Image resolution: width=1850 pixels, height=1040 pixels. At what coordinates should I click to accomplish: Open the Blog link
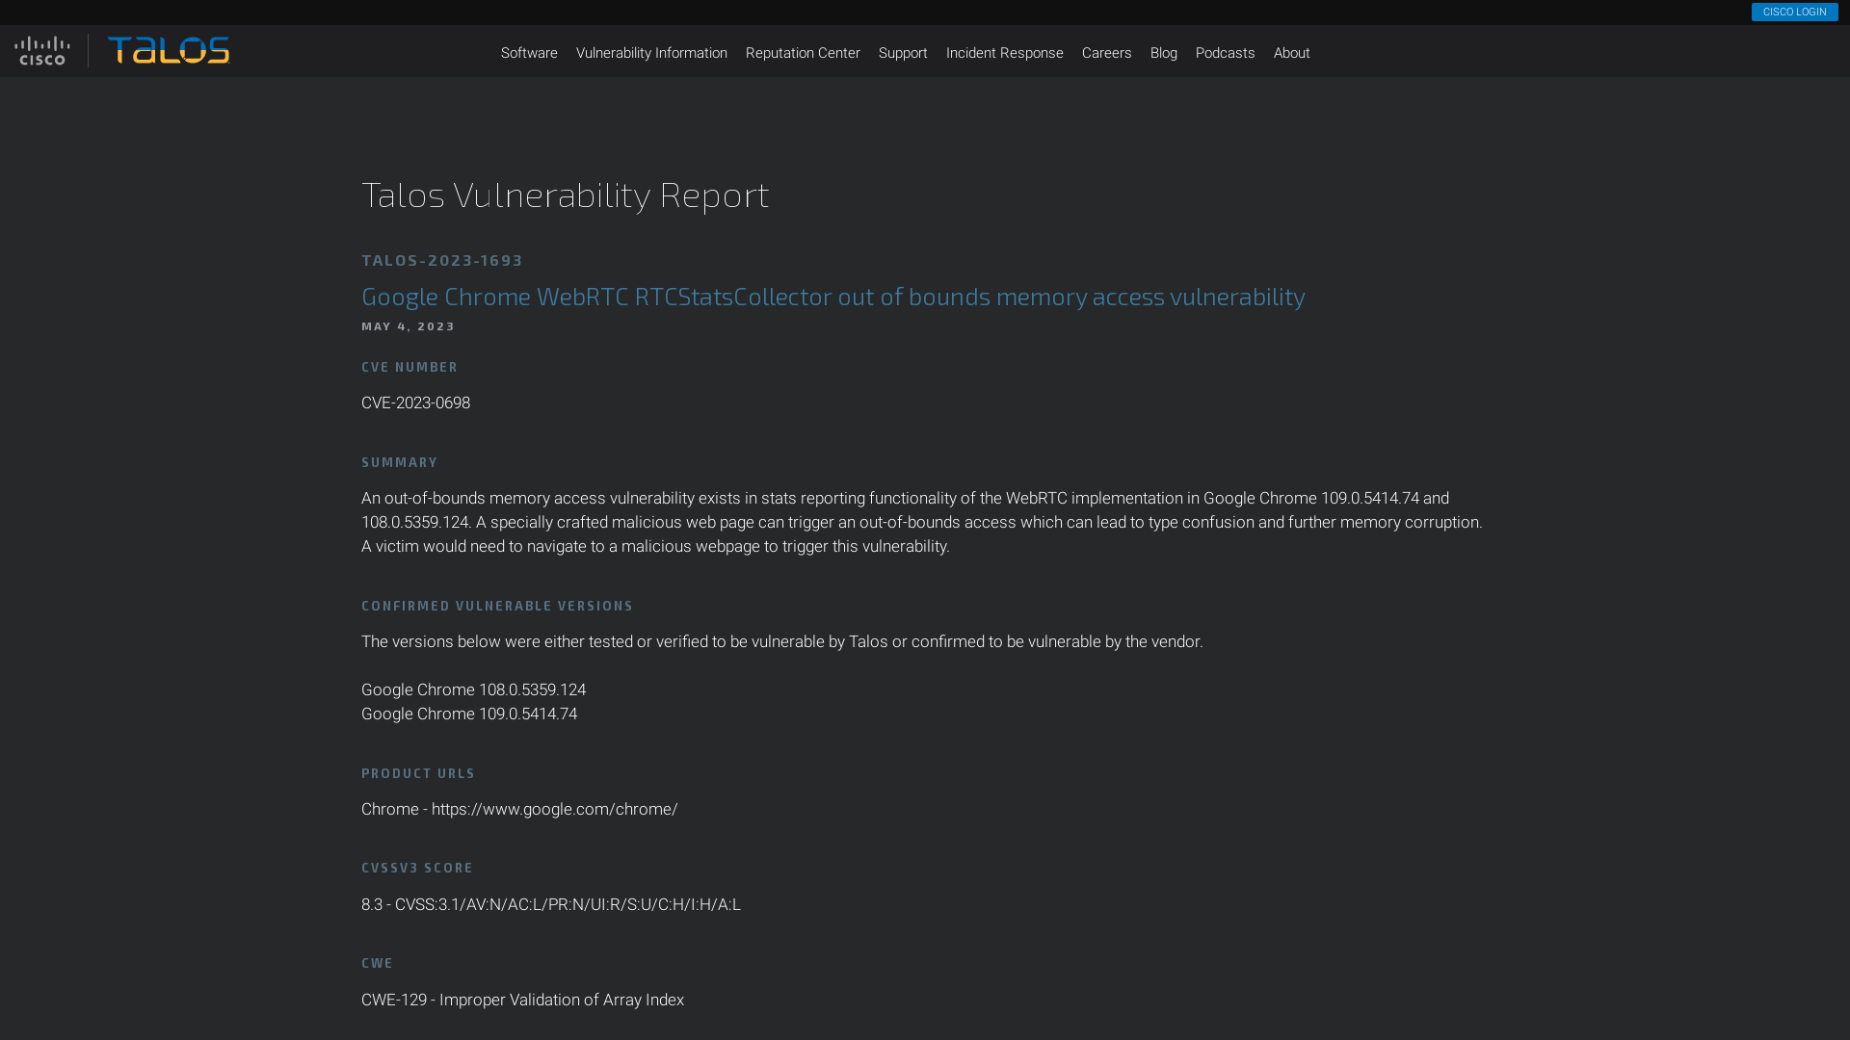click(x=1163, y=53)
